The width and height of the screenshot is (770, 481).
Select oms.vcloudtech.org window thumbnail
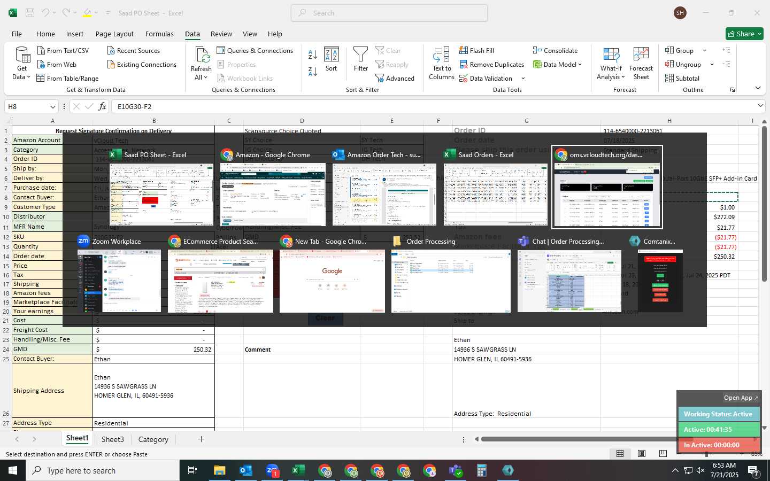coord(607,188)
